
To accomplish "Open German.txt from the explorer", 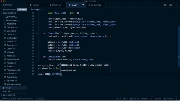I will coord(12,45).
